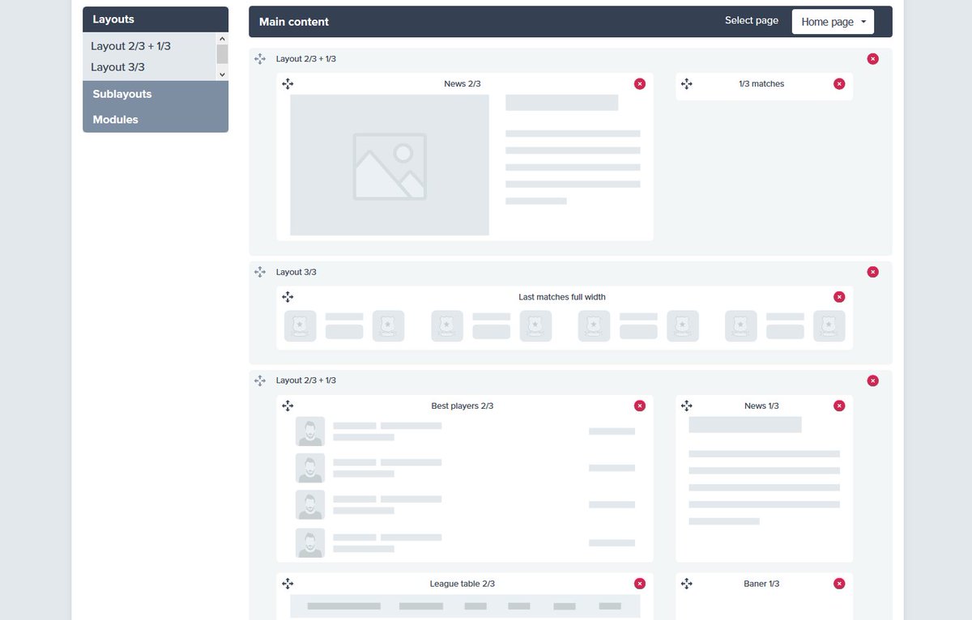This screenshot has height=620, width=972.
Task: Click move handle of Last matches full width
Action: 288,297
